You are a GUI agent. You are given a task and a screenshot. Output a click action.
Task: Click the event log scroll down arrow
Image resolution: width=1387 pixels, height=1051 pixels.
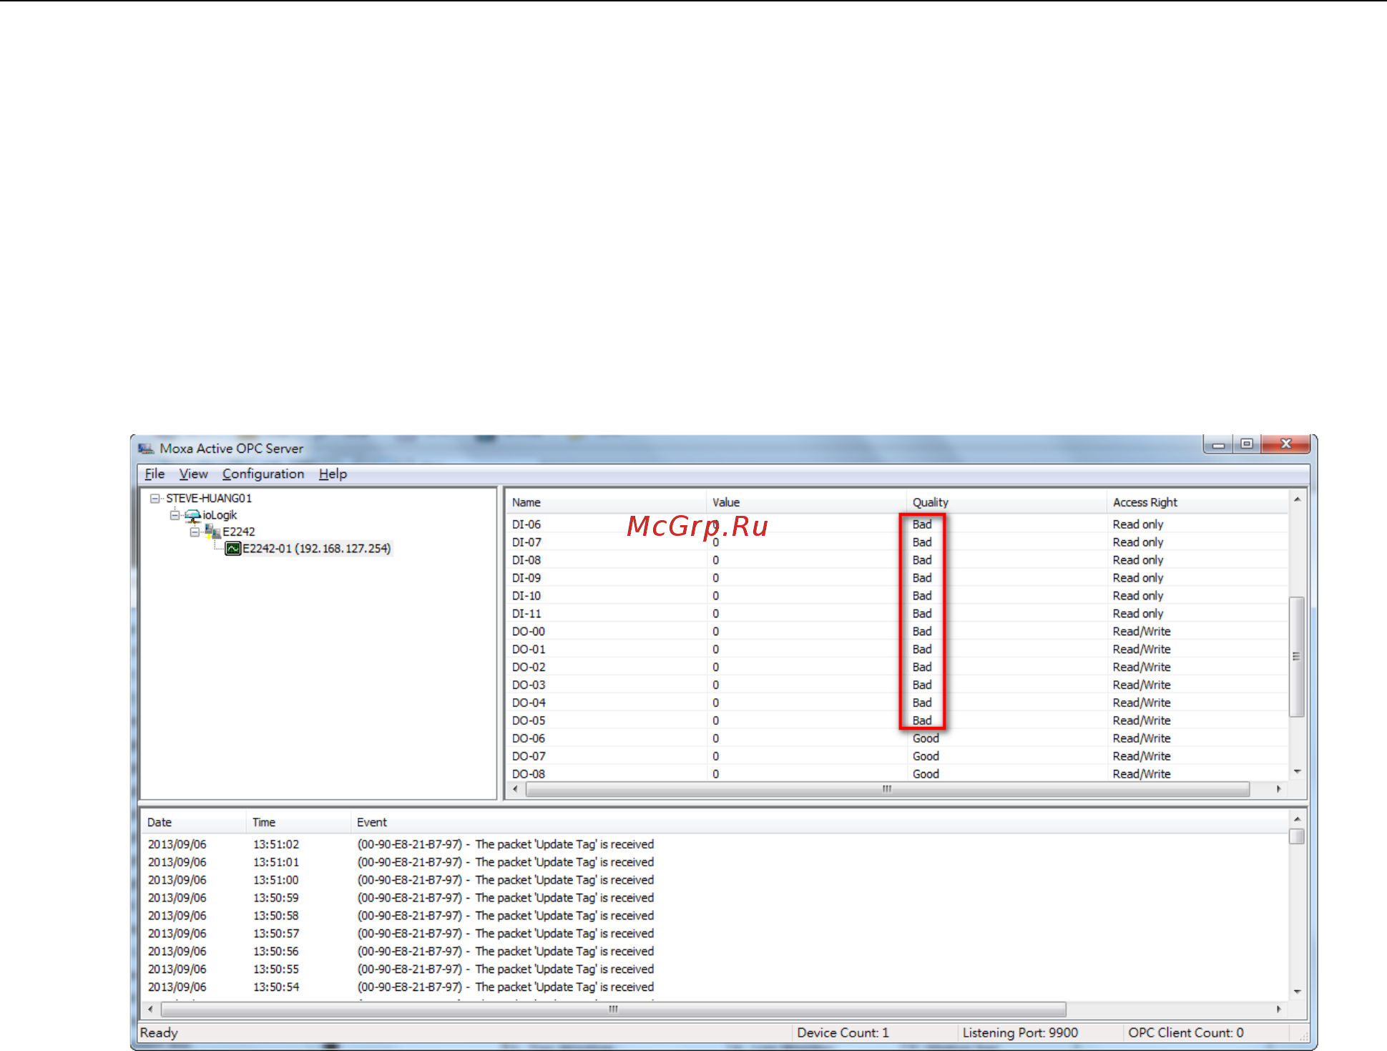coord(1297,992)
